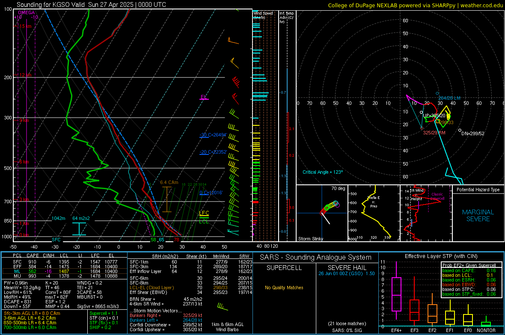The image size is (505, 335).
Task: Click the 1042m effective inflow label
Action: [x=58, y=218]
